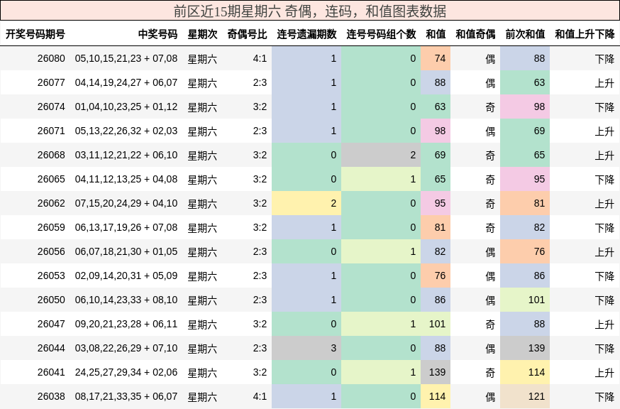The image size is (620, 409).
Task: Click the gray 连号号码组个数 cell 2 in row 26068
Action: pyautogui.click(x=381, y=156)
